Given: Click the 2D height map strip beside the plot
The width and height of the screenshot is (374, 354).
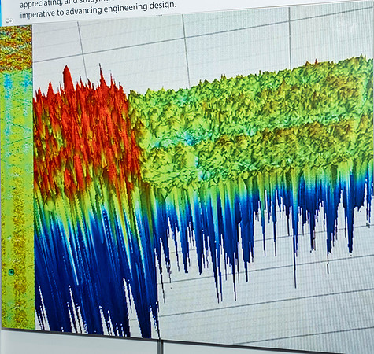Looking at the screenshot, I should pyautogui.click(x=17, y=177).
